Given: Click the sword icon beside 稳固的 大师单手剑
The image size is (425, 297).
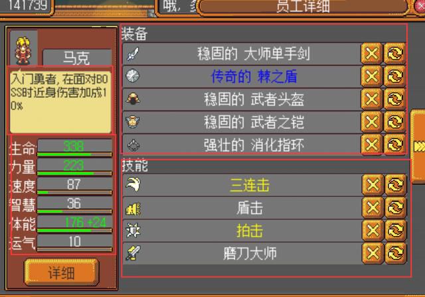Looking at the screenshot, I should [133, 54].
